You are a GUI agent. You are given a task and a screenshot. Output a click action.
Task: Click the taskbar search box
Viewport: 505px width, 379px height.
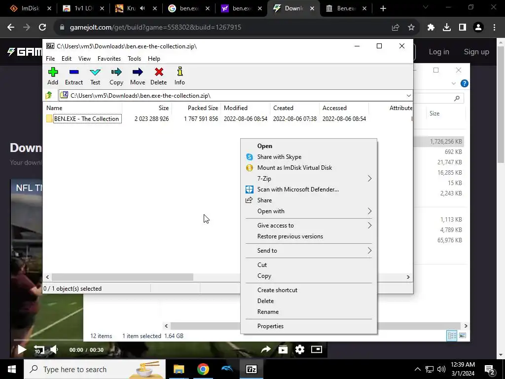tap(95, 369)
